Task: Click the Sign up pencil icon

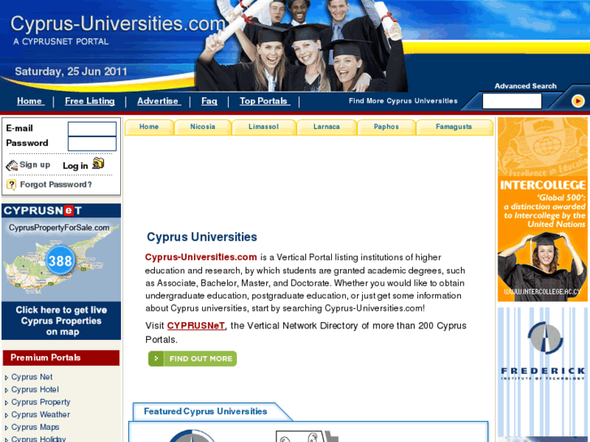Action: pos(11,165)
